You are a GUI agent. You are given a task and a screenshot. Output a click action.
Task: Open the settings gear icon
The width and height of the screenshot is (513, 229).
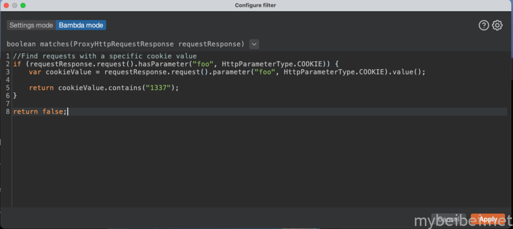coord(497,25)
